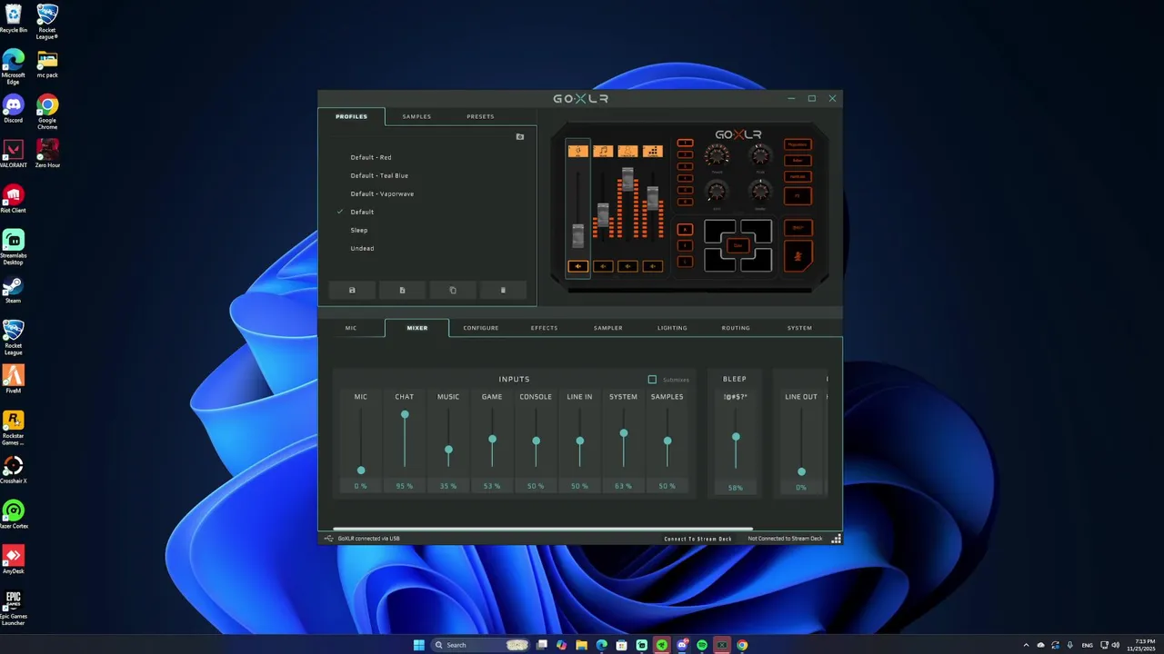Click the top-left sampler pad

pyautogui.click(x=719, y=233)
